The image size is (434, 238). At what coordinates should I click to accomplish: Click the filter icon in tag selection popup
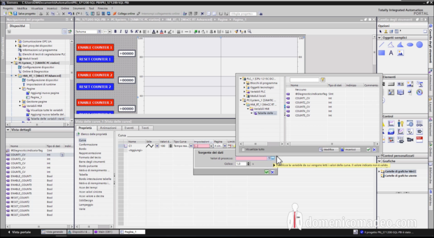click(323, 80)
